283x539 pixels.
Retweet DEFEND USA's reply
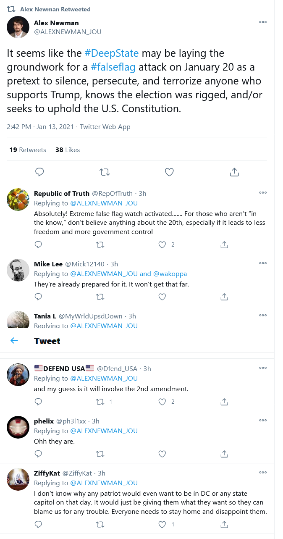coord(100,402)
